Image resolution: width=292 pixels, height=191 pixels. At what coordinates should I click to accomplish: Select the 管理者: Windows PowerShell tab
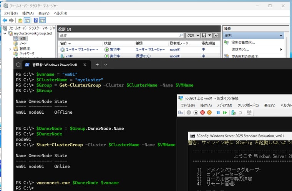click(x=55, y=65)
